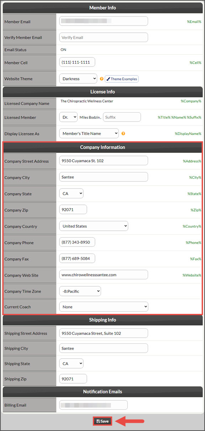The width and height of the screenshot is (205, 431).
Task: Select the Company State dropdown
Action: point(71,194)
